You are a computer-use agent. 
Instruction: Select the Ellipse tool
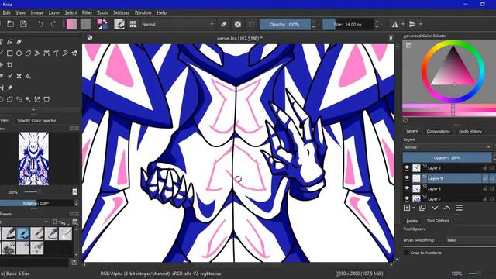coord(19,53)
